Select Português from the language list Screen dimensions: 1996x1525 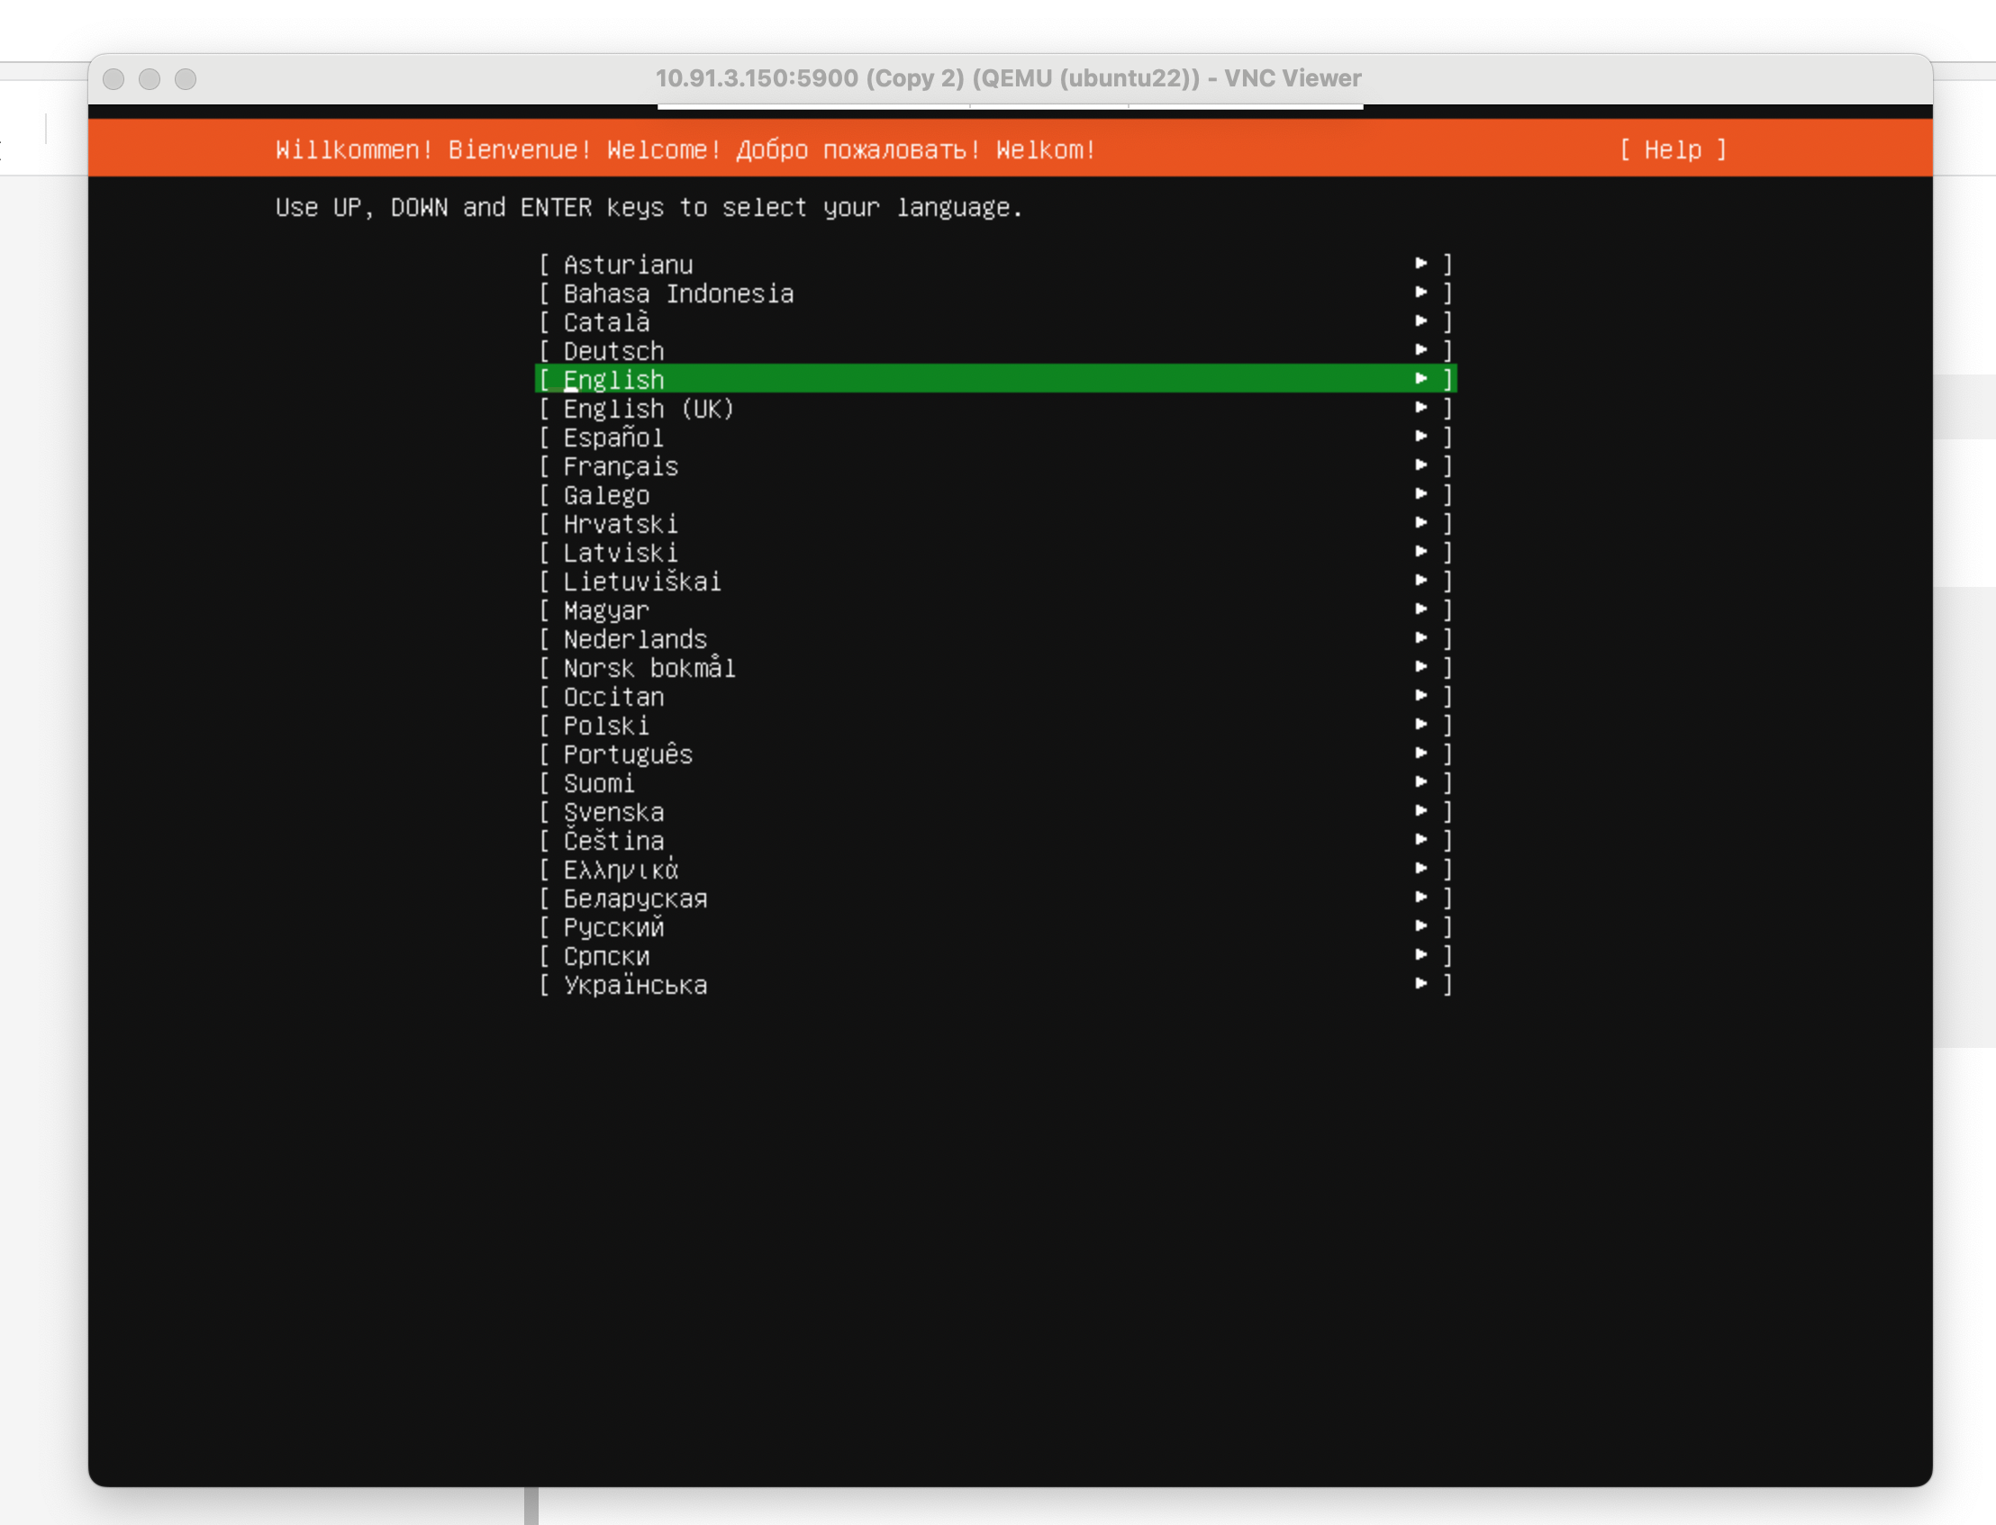pos(628,754)
